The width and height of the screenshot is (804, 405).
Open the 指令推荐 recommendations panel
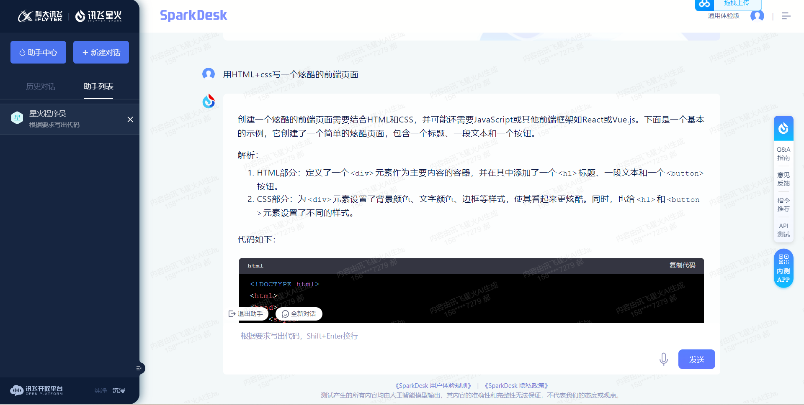click(783, 204)
